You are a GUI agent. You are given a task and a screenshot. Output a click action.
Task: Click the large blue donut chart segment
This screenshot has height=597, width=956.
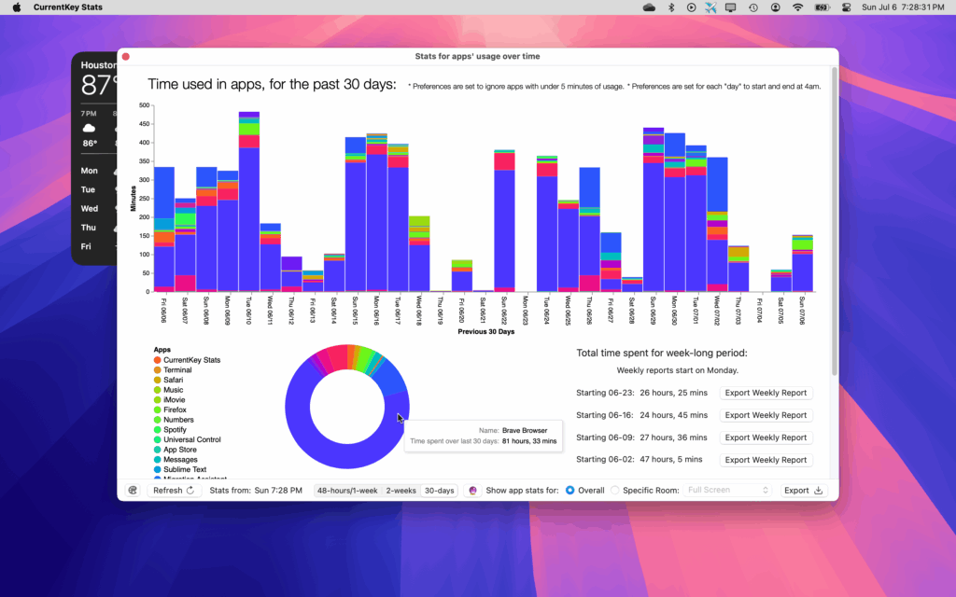pos(345,457)
